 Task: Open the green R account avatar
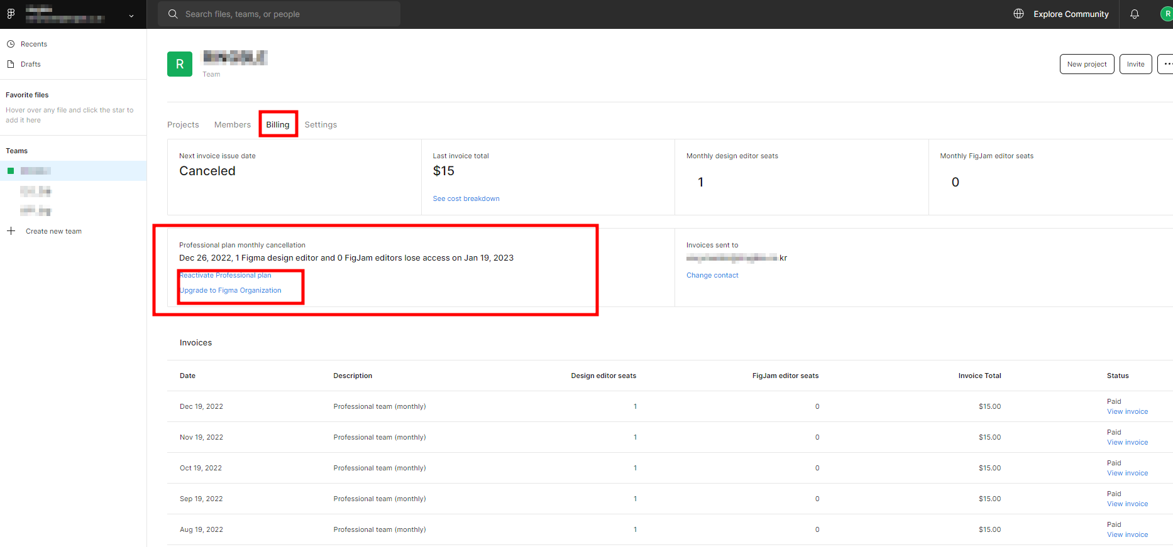(1167, 14)
